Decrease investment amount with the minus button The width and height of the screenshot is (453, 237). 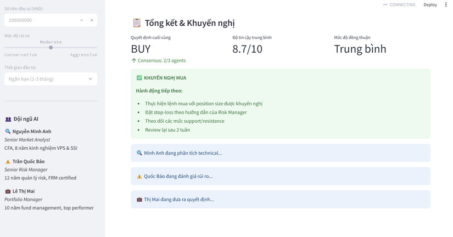point(81,20)
